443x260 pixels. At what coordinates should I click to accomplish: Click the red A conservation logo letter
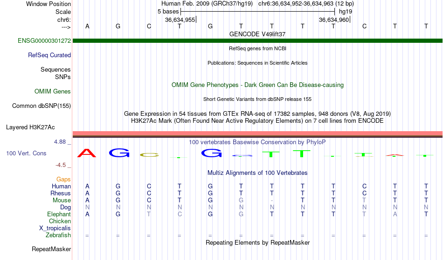(x=87, y=153)
